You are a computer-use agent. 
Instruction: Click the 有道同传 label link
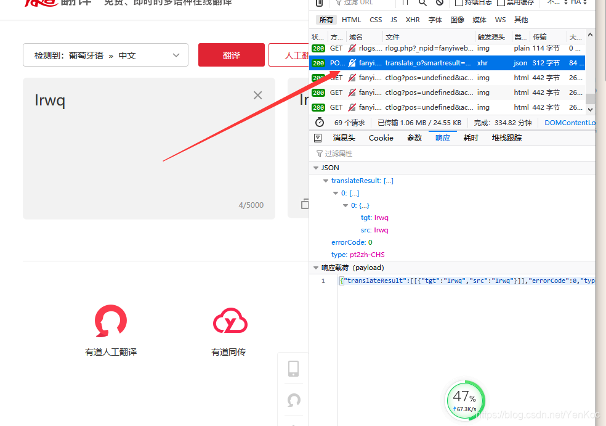coord(228,351)
